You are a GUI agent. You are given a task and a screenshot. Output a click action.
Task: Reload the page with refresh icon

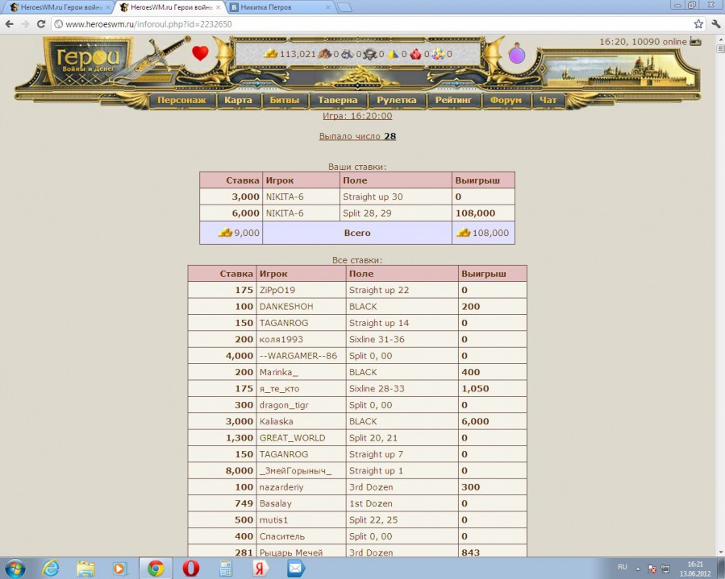[42, 24]
